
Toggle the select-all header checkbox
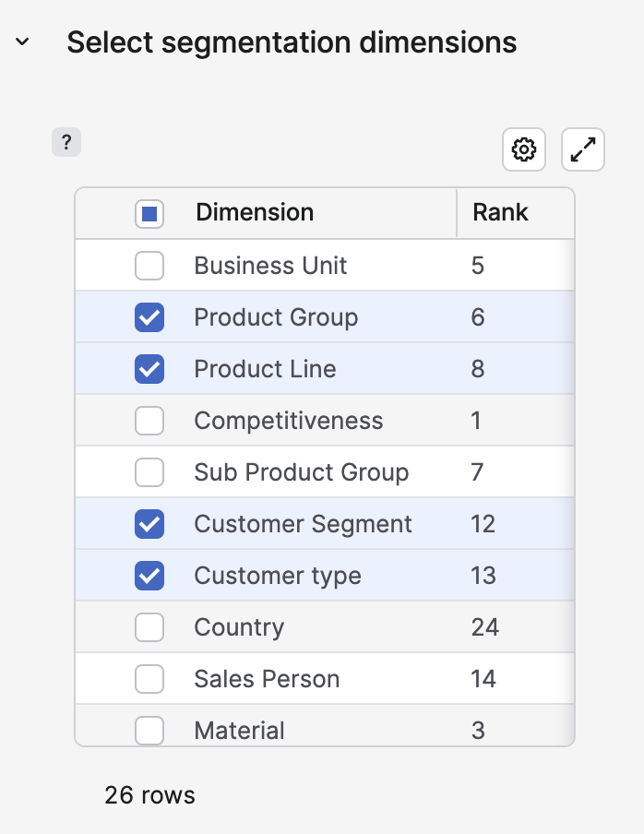pyautogui.click(x=149, y=214)
